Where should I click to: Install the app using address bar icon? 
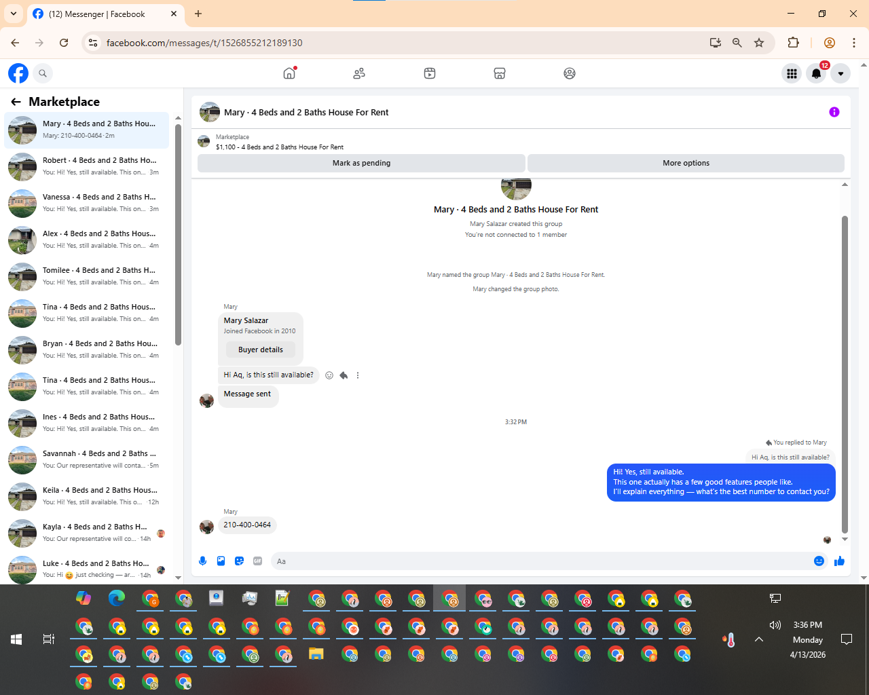pos(716,43)
